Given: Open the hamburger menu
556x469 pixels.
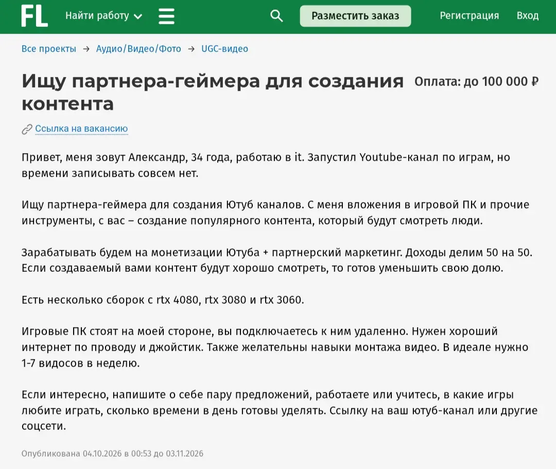Looking at the screenshot, I should [x=166, y=16].
